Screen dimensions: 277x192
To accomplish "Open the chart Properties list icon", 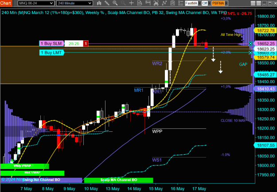I will [180, 3].
